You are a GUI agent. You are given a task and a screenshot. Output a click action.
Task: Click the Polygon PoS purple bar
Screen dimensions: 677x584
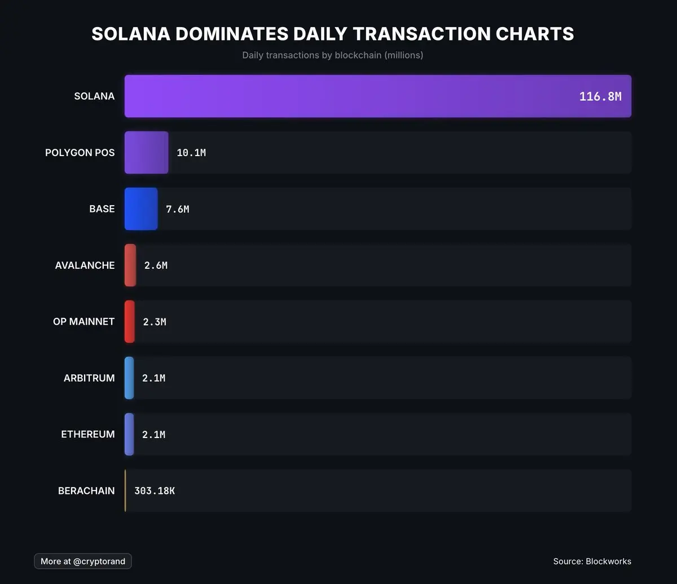coord(146,153)
